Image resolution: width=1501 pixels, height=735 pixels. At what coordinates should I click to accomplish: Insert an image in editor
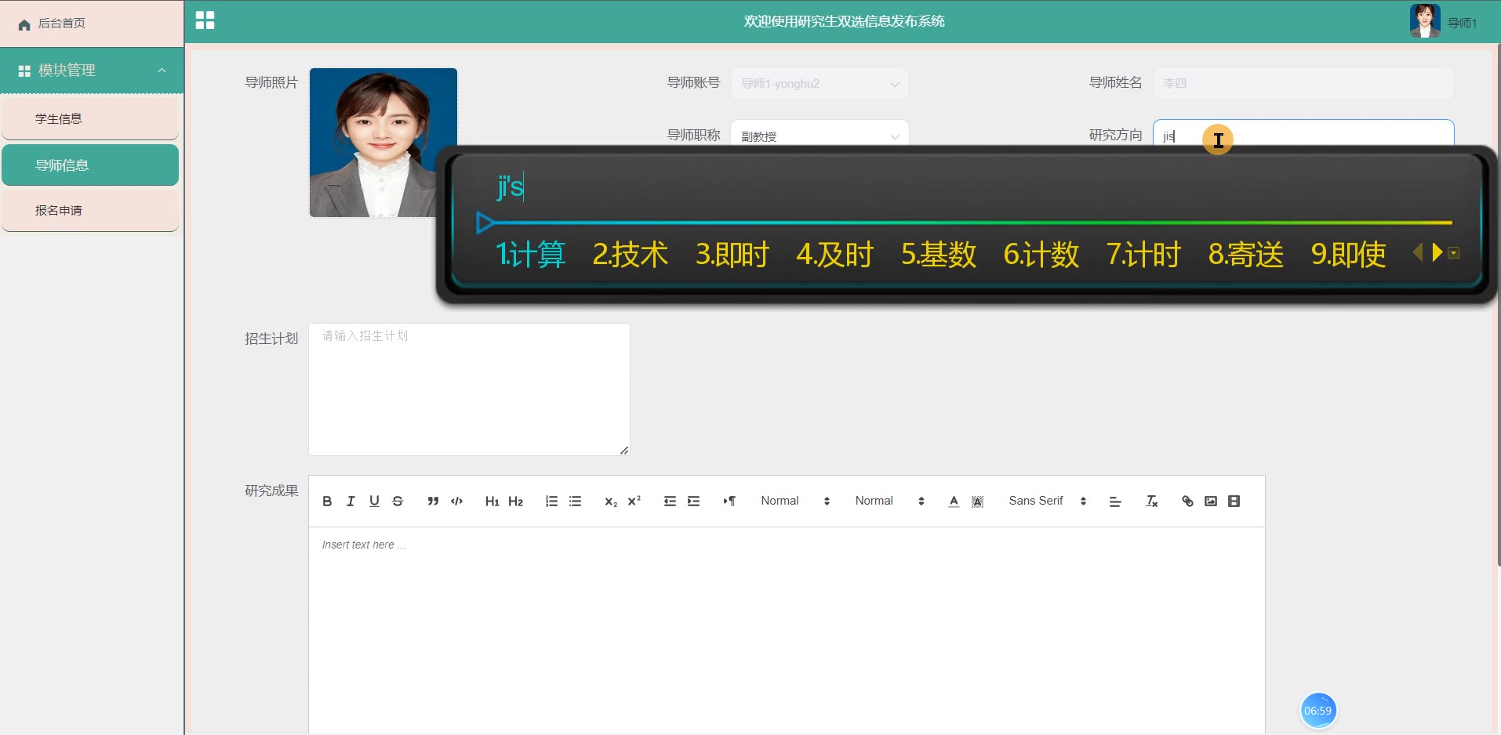[x=1211, y=501]
